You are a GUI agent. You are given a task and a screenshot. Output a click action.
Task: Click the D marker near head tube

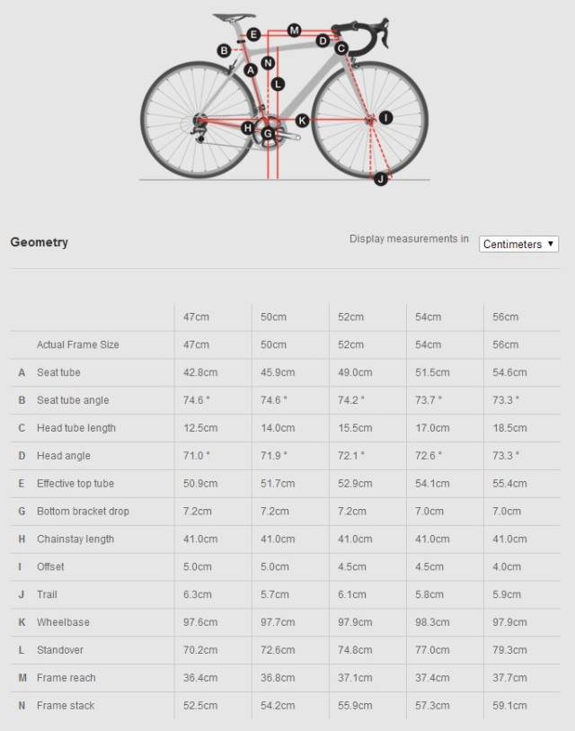(322, 40)
